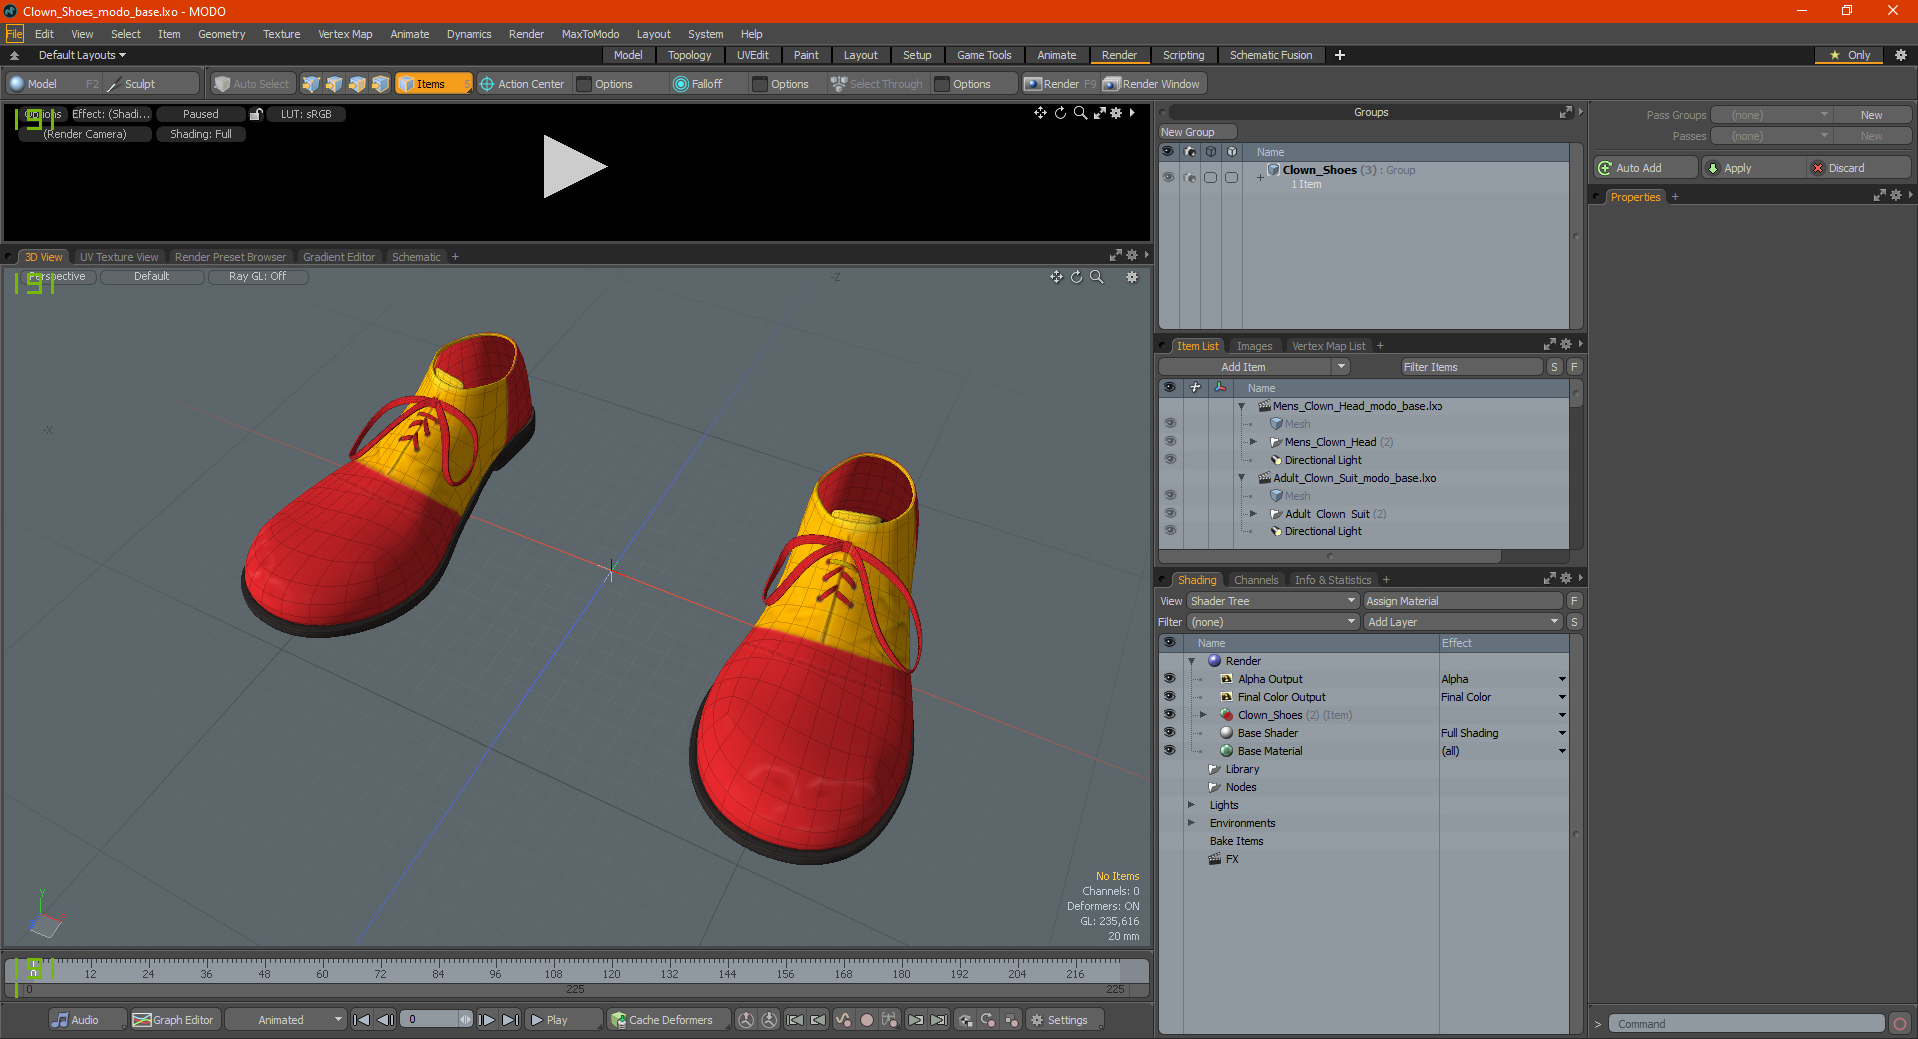
Task: Open the Graph Editor
Action: 174,1020
